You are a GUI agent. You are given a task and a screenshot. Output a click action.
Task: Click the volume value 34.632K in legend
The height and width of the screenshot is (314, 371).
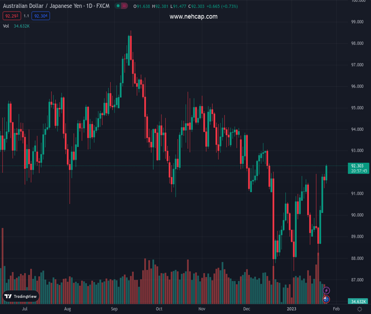click(22, 26)
